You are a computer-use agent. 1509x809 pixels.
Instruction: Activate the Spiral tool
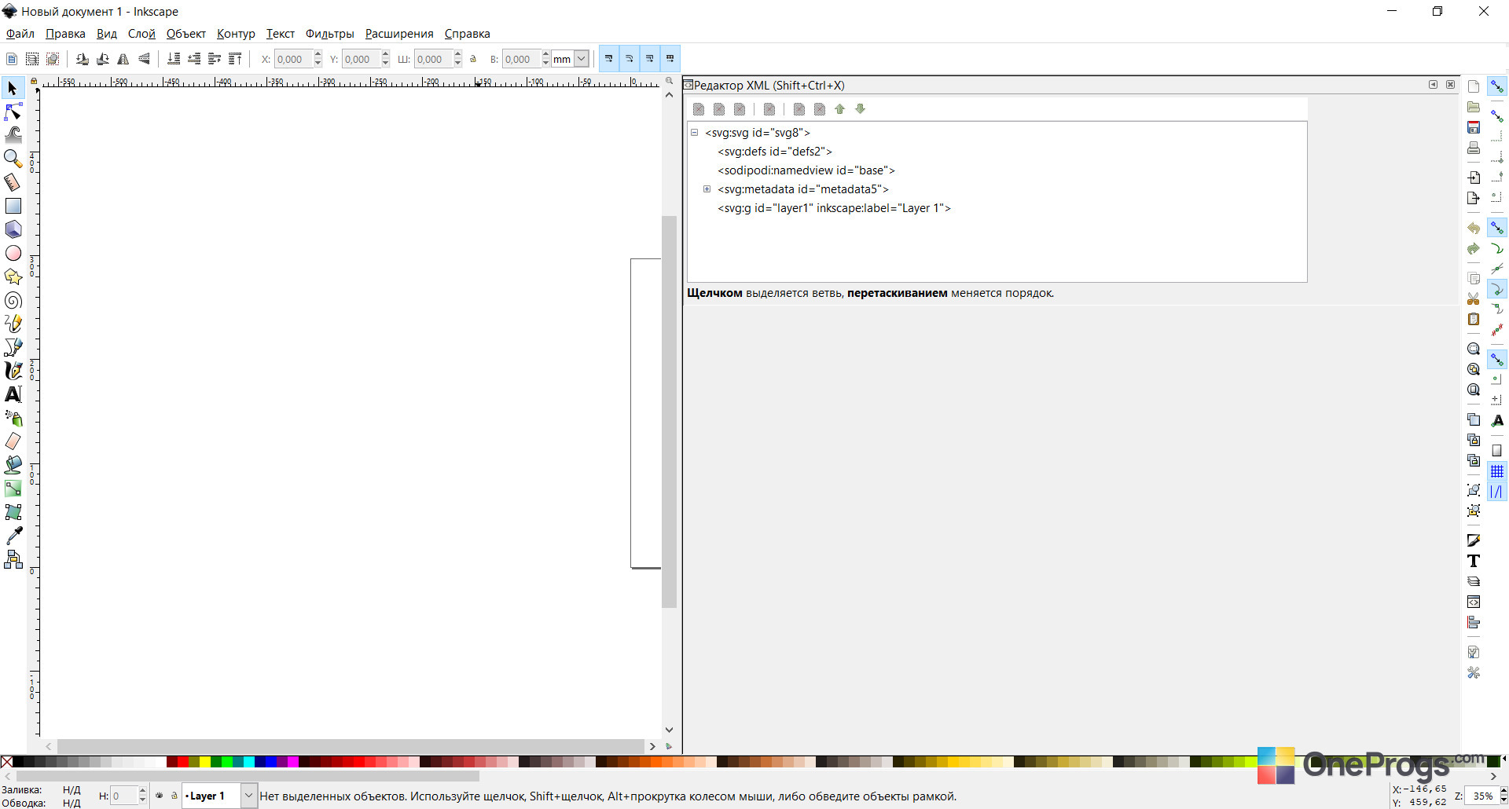(13, 300)
